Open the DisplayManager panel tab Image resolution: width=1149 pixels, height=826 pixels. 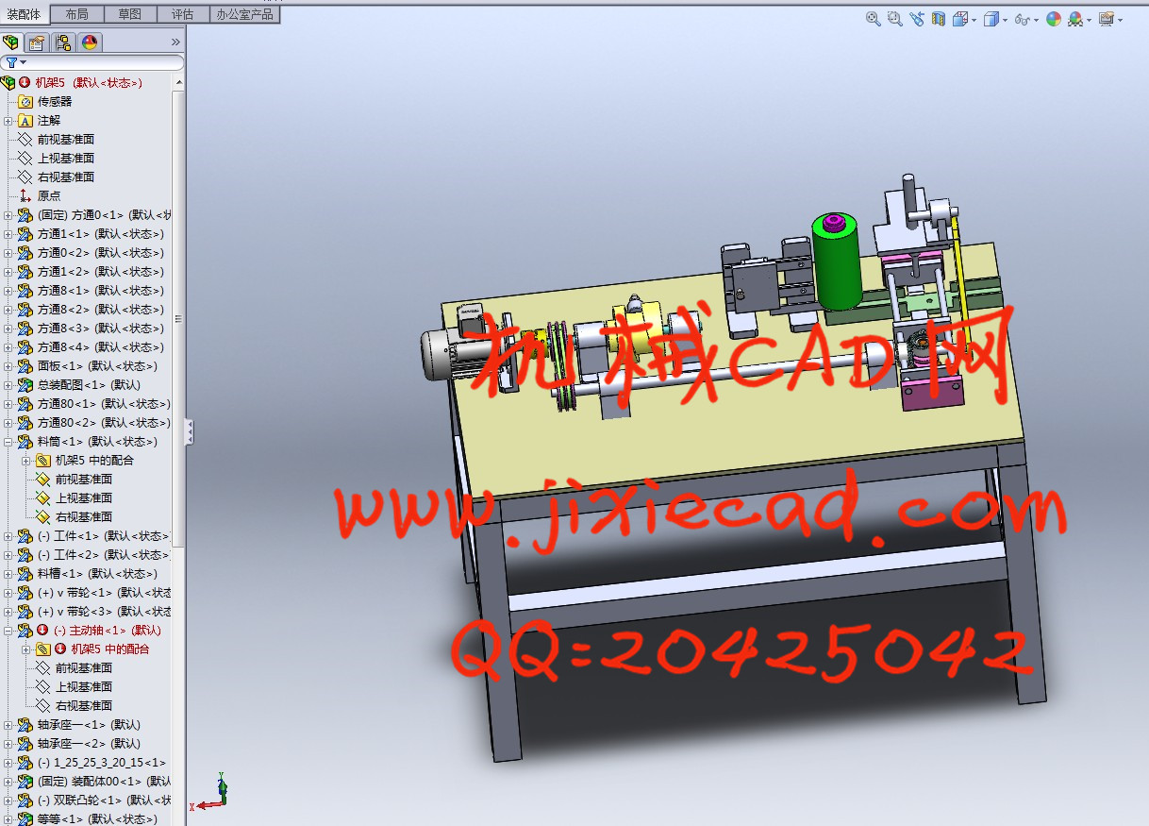90,42
